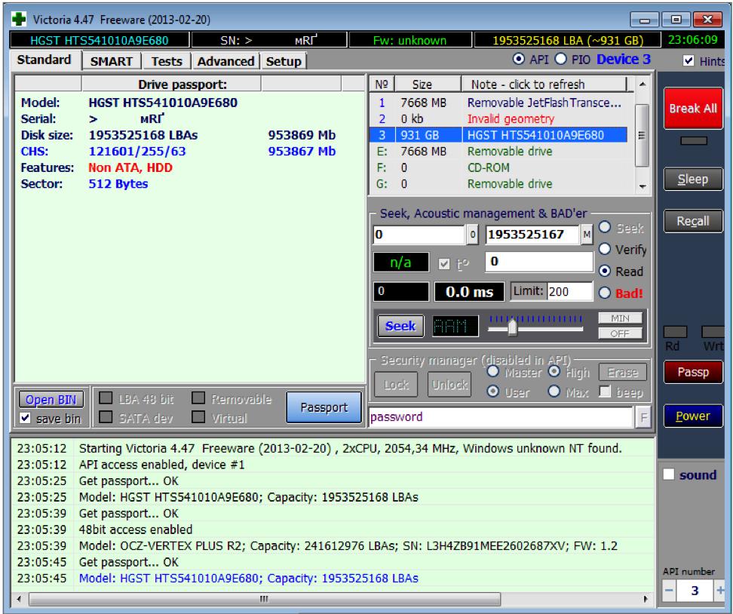Select API access mode radio

[x=518, y=60]
